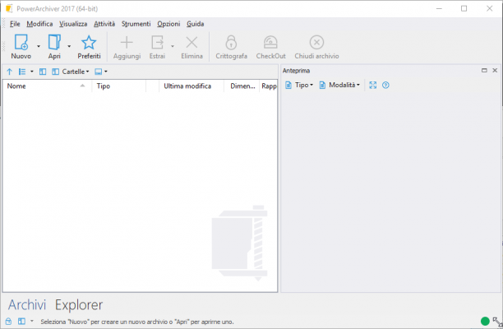The height and width of the screenshot is (329, 503).
Task: Click Chiudi archivio icon
Action: (316, 43)
